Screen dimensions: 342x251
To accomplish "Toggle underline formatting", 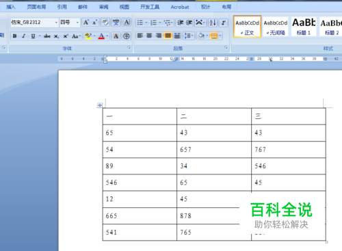I will point(34,36).
